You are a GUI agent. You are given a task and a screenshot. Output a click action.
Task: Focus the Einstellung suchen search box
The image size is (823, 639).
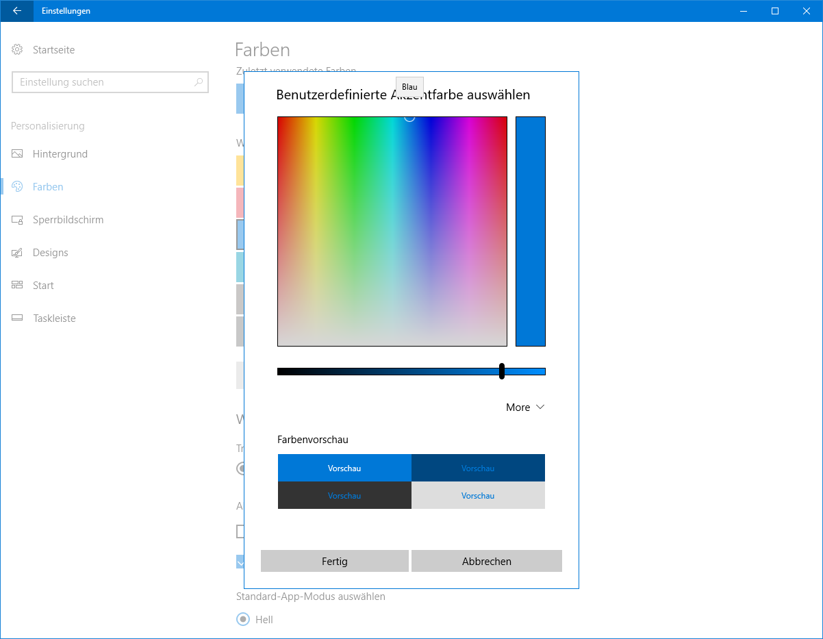tap(110, 82)
